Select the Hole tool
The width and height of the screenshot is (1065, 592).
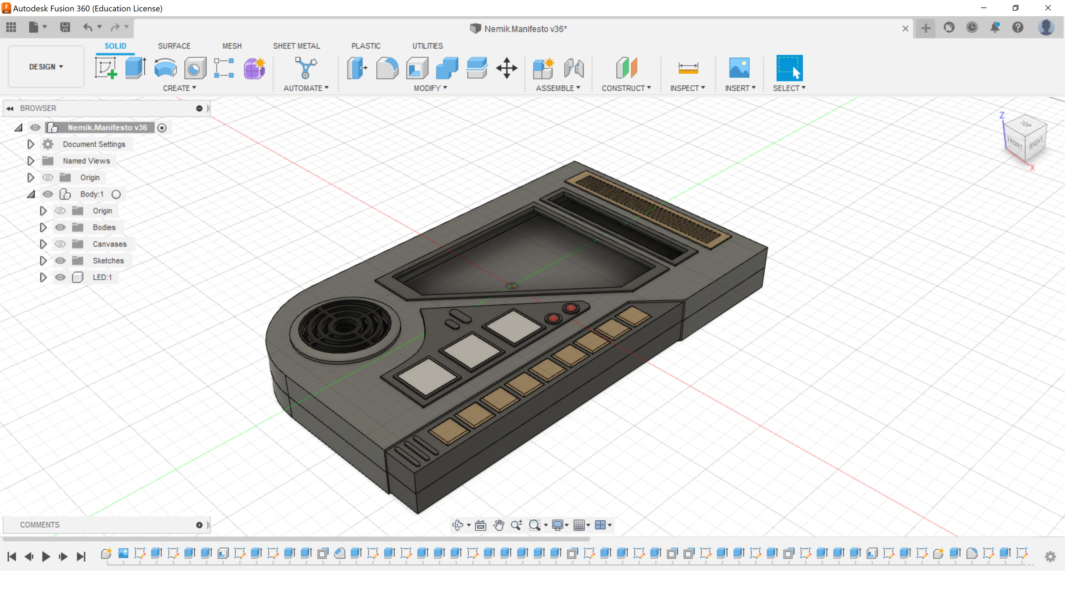coord(195,68)
